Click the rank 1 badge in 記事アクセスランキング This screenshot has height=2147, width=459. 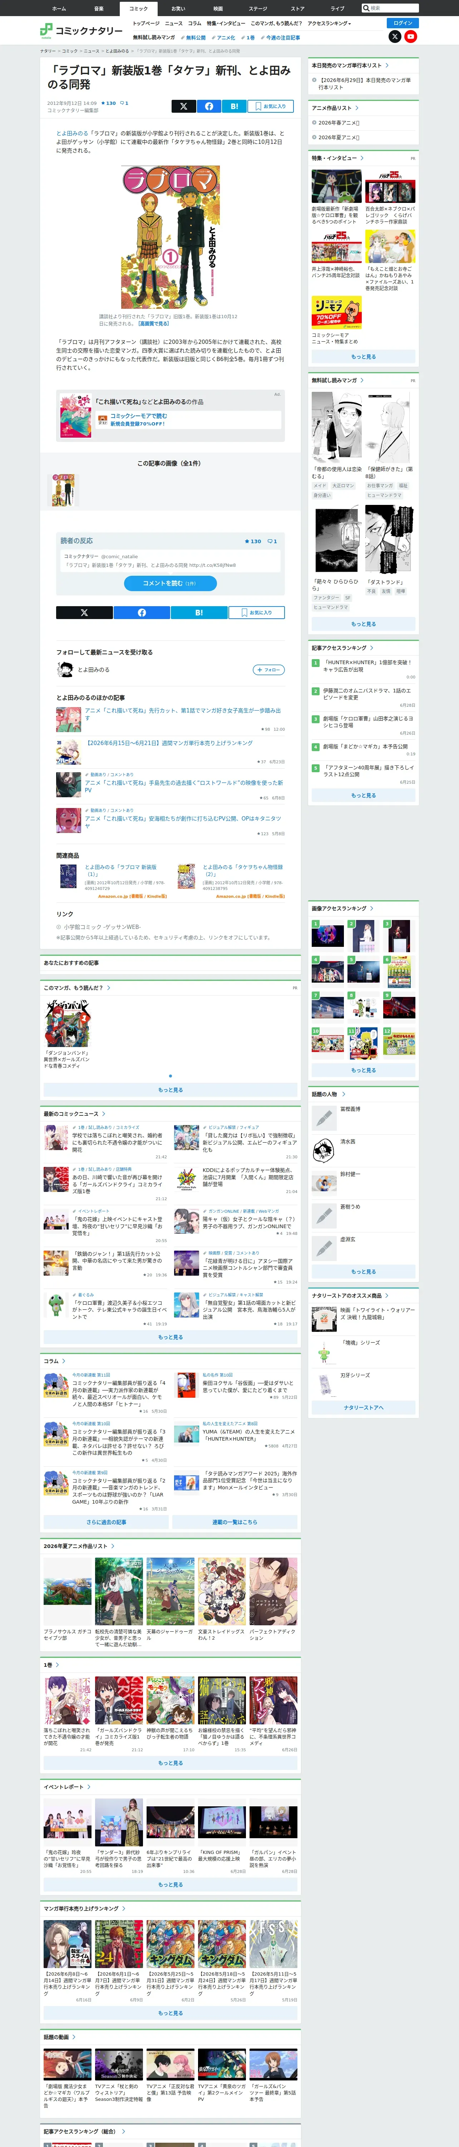(316, 663)
